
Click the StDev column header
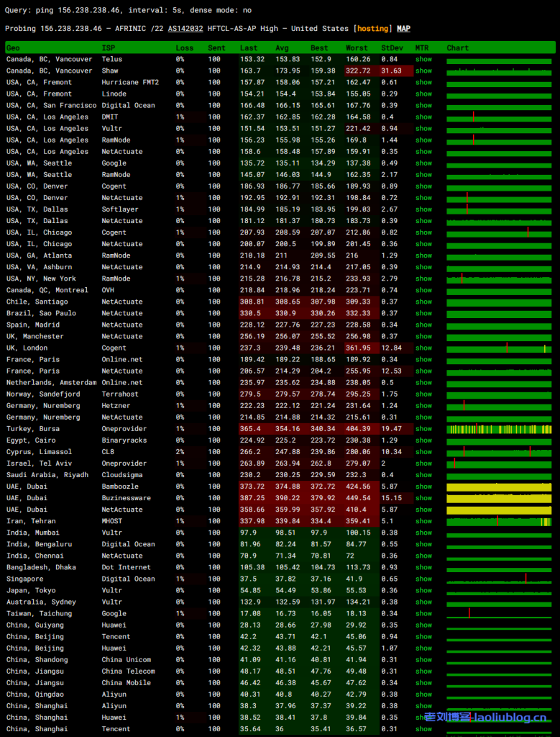pyautogui.click(x=392, y=48)
